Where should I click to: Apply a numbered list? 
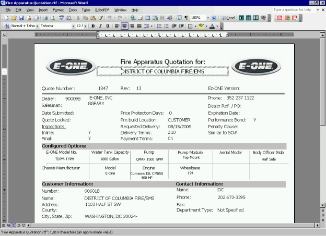pyautogui.click(x=159, y=26)
